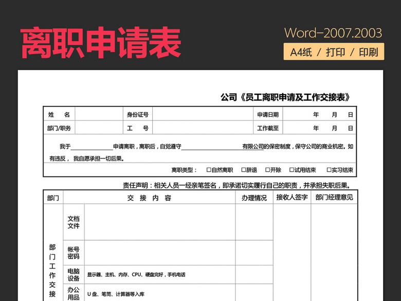Click the 办公用品 row label
Viewport: 401px width, 301px height.
point(74,293)
